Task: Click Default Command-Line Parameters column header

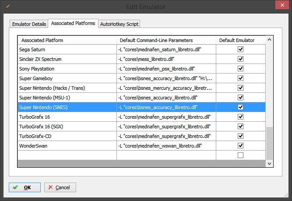Action: [x=167, y=40]
